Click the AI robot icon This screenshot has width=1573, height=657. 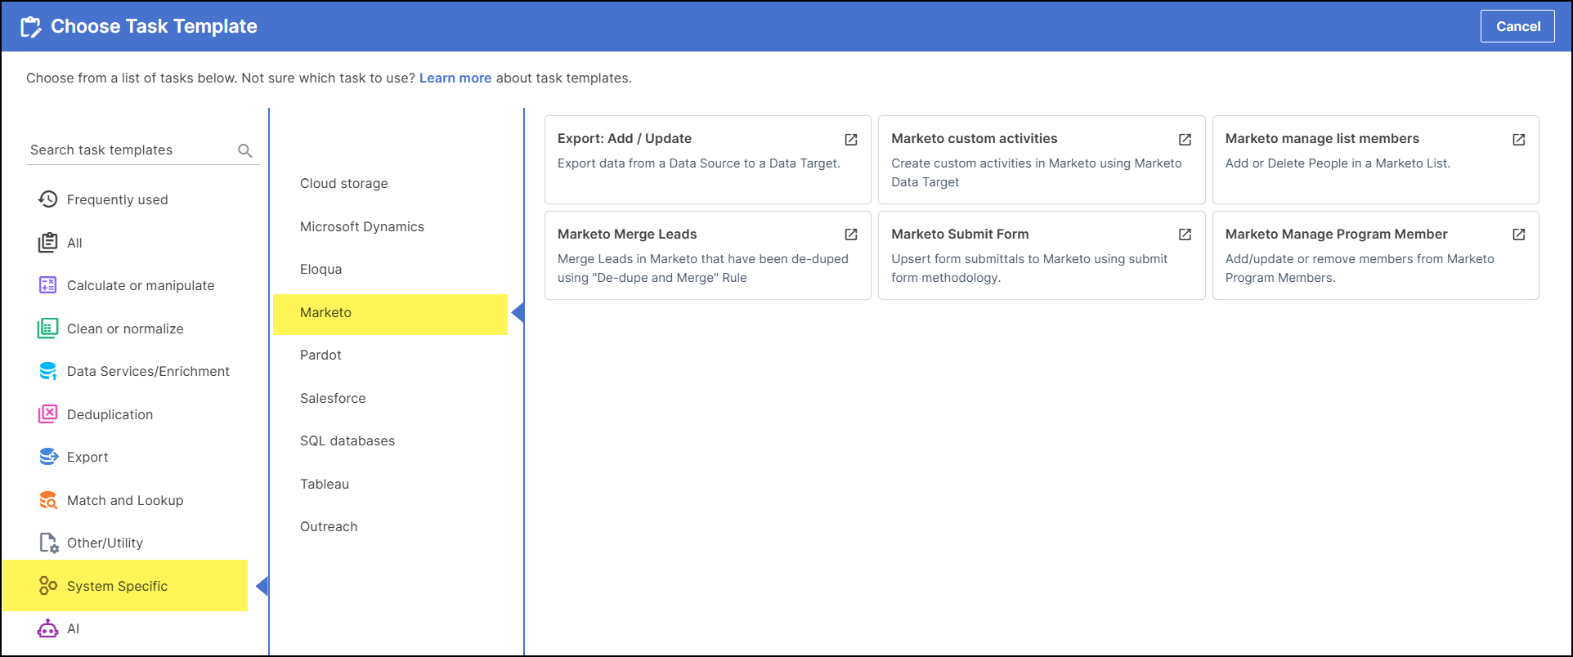[47, 628]
